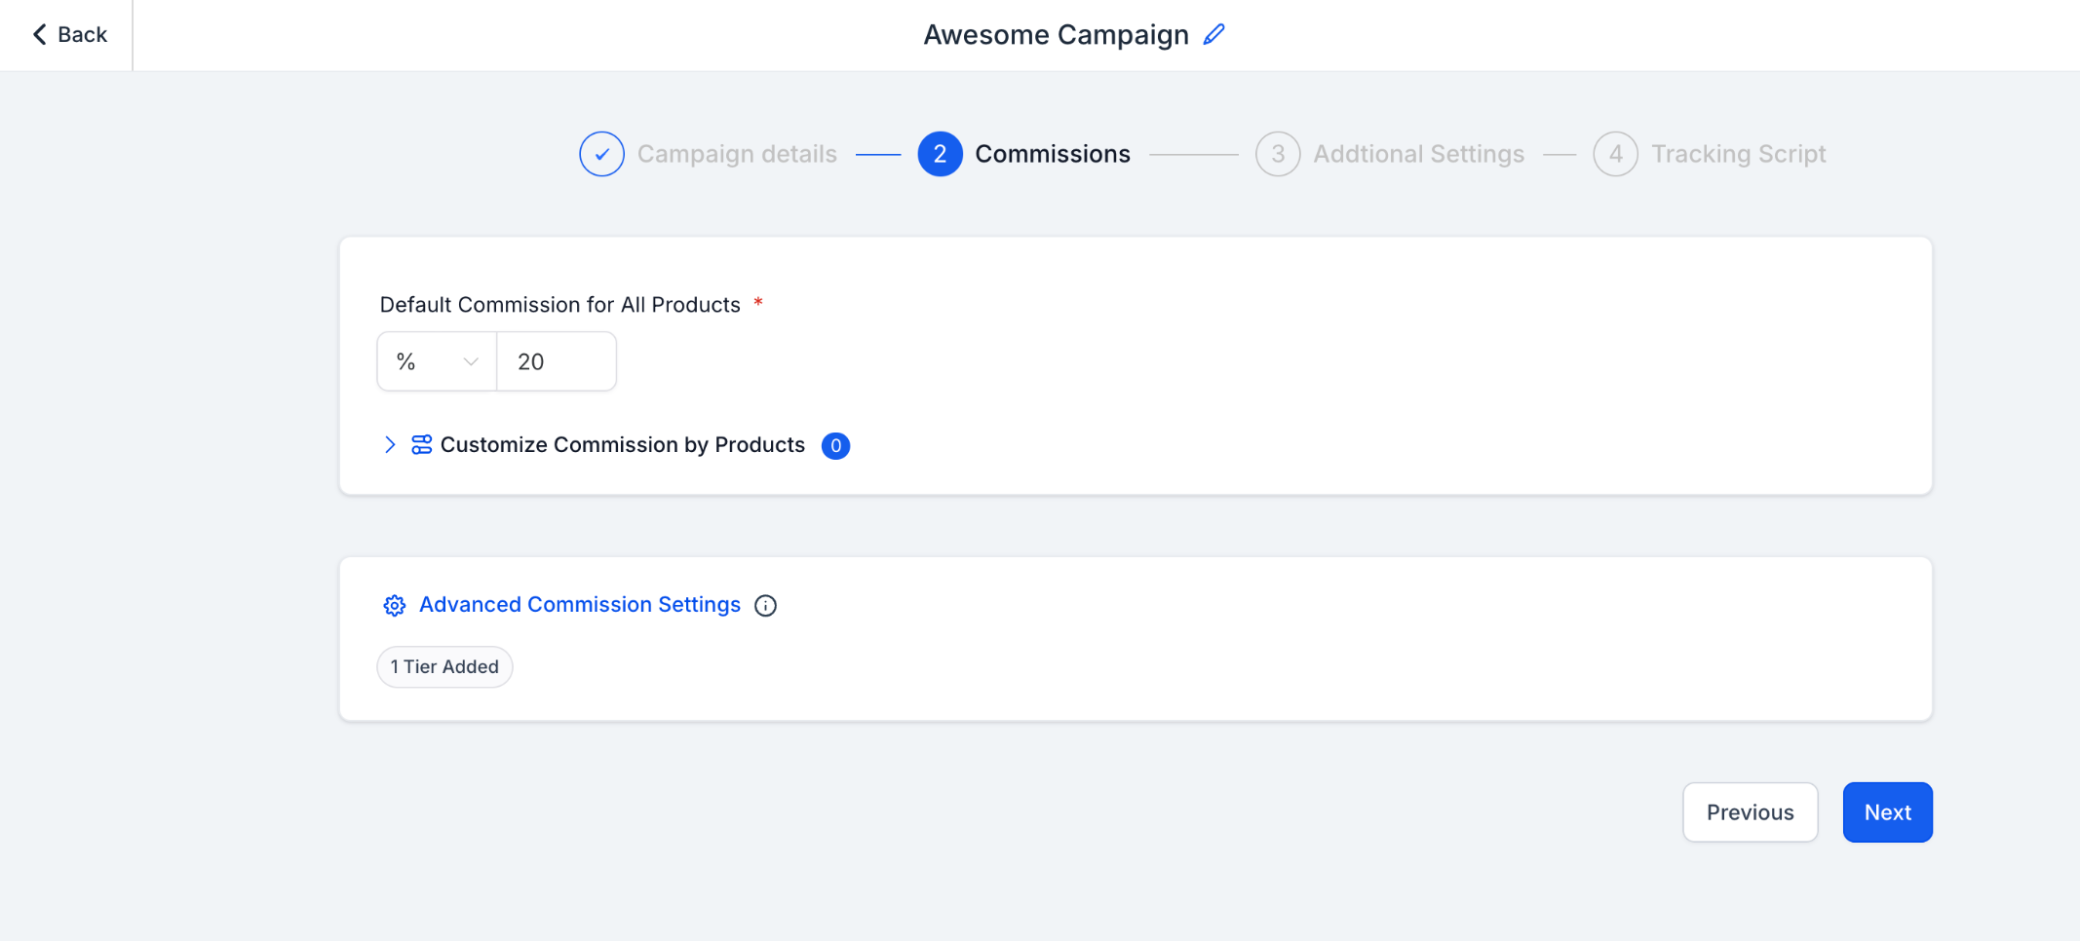Click the commission value field showing 20
2080x941 pixels.
557,361
